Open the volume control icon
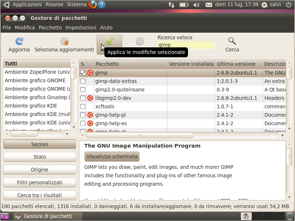 tap(196, 5)
